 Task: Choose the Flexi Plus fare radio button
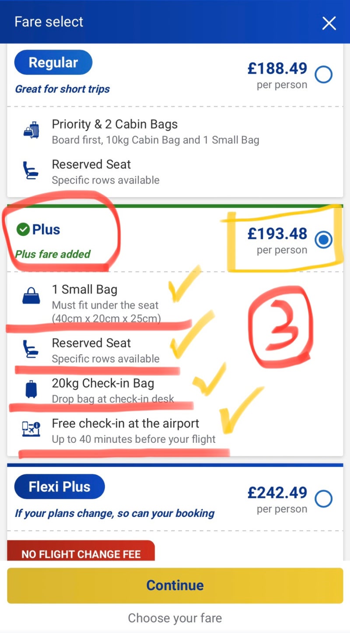click(324, 498)
